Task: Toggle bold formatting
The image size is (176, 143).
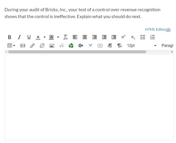Action: tap(9, 37)
